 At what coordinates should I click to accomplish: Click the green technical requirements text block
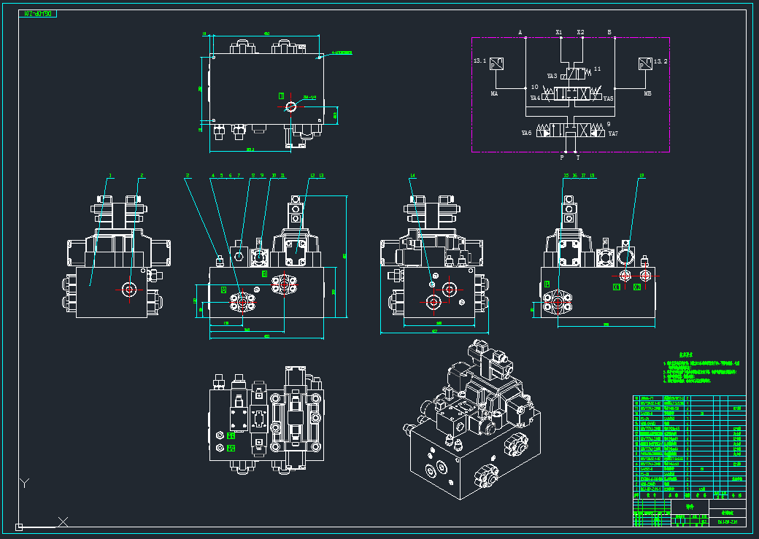(x=701, y=368)
